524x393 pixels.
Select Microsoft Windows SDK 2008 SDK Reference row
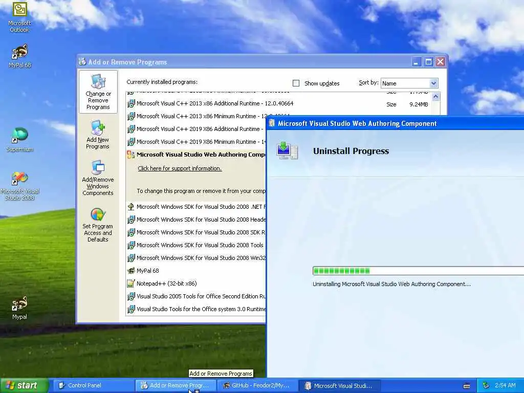[x=196, y=232]
